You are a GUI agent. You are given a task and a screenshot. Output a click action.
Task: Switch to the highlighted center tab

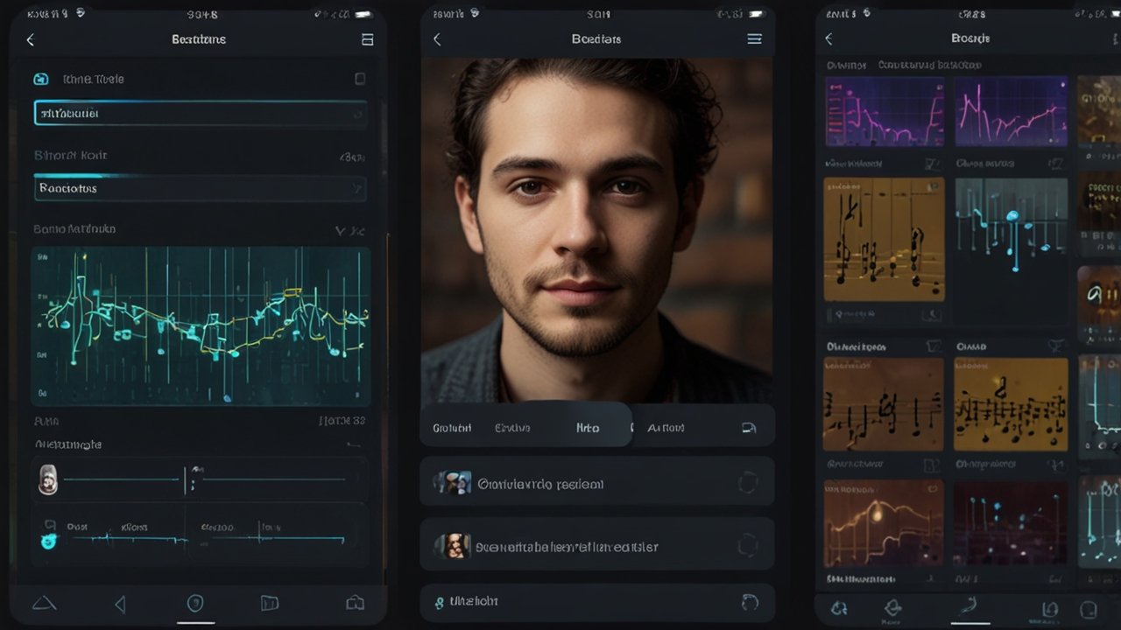point(588,427)
